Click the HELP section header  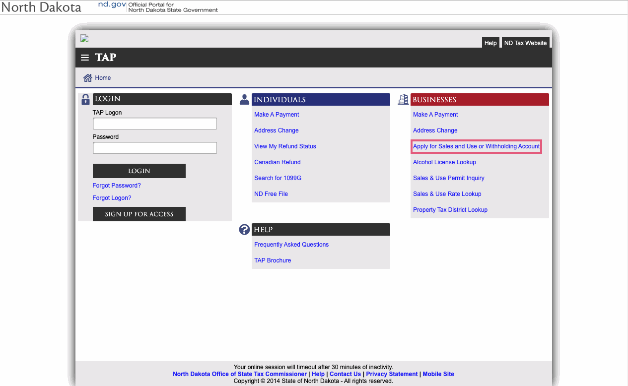(x=321, y=230)
